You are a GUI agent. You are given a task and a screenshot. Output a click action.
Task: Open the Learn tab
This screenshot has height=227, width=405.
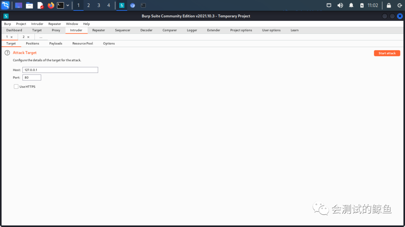pyautogui.click(x=294, y=30)
